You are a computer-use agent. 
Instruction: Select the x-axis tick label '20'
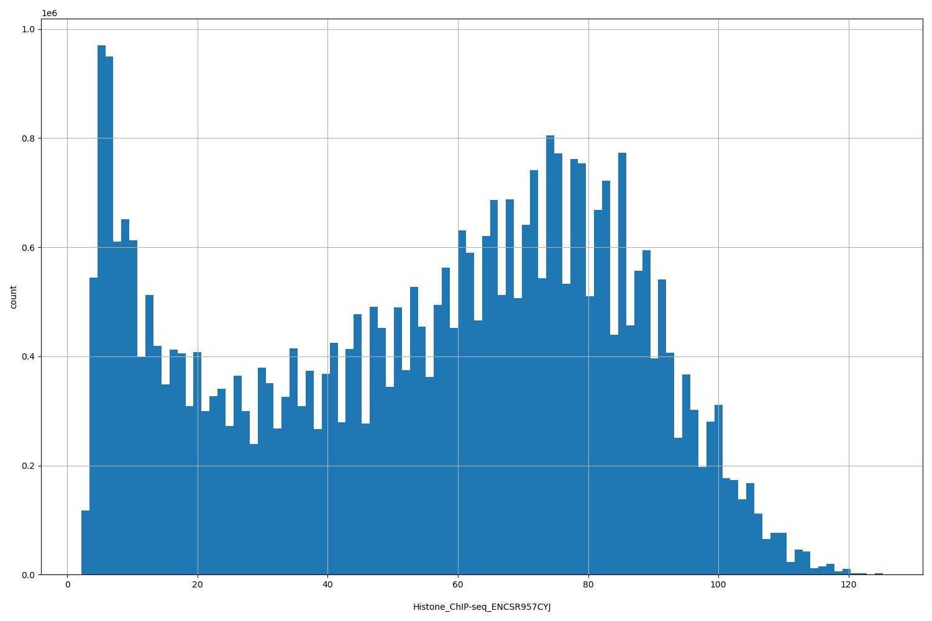coord(199,584)
